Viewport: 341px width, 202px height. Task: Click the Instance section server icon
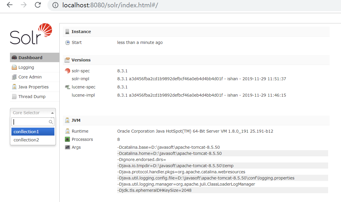(67, 32)
